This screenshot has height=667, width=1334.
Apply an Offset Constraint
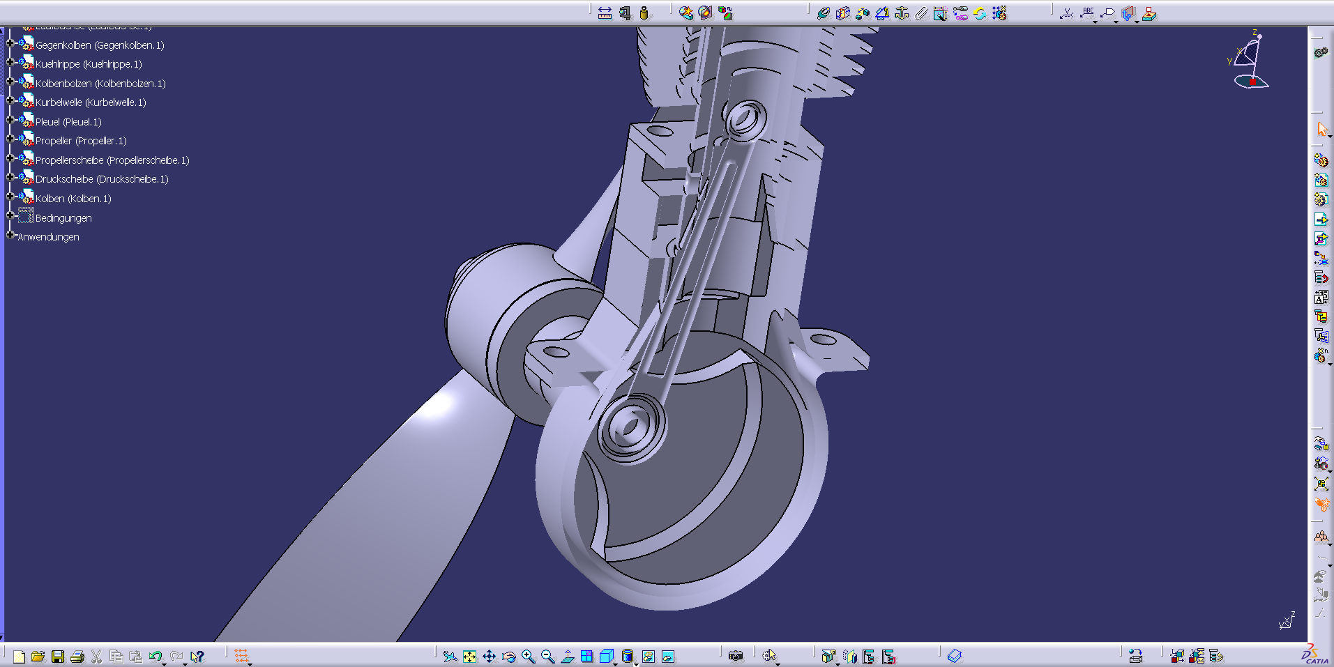863,13
